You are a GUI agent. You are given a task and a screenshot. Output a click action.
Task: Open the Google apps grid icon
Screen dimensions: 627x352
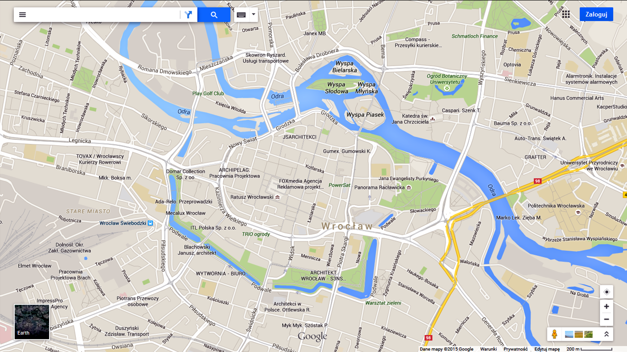(566, 14)
